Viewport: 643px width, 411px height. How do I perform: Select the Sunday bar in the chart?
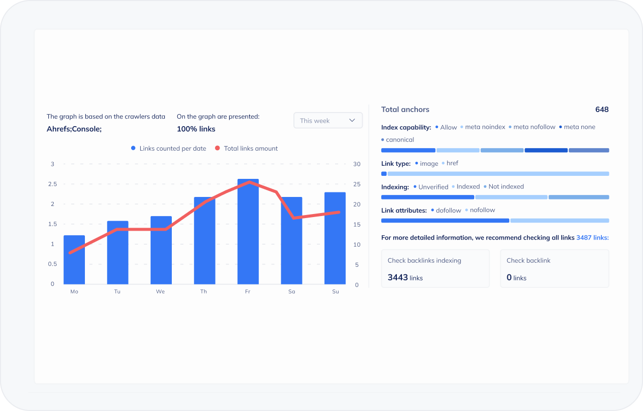click(335, 238)
